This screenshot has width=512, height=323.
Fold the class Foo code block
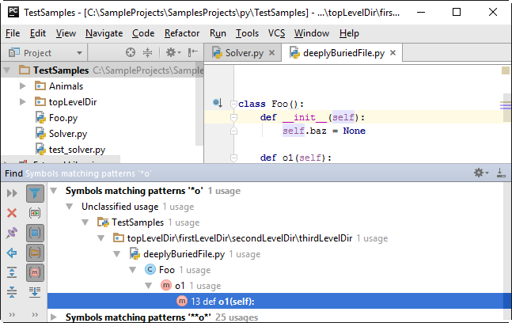[x=233, y=104]
